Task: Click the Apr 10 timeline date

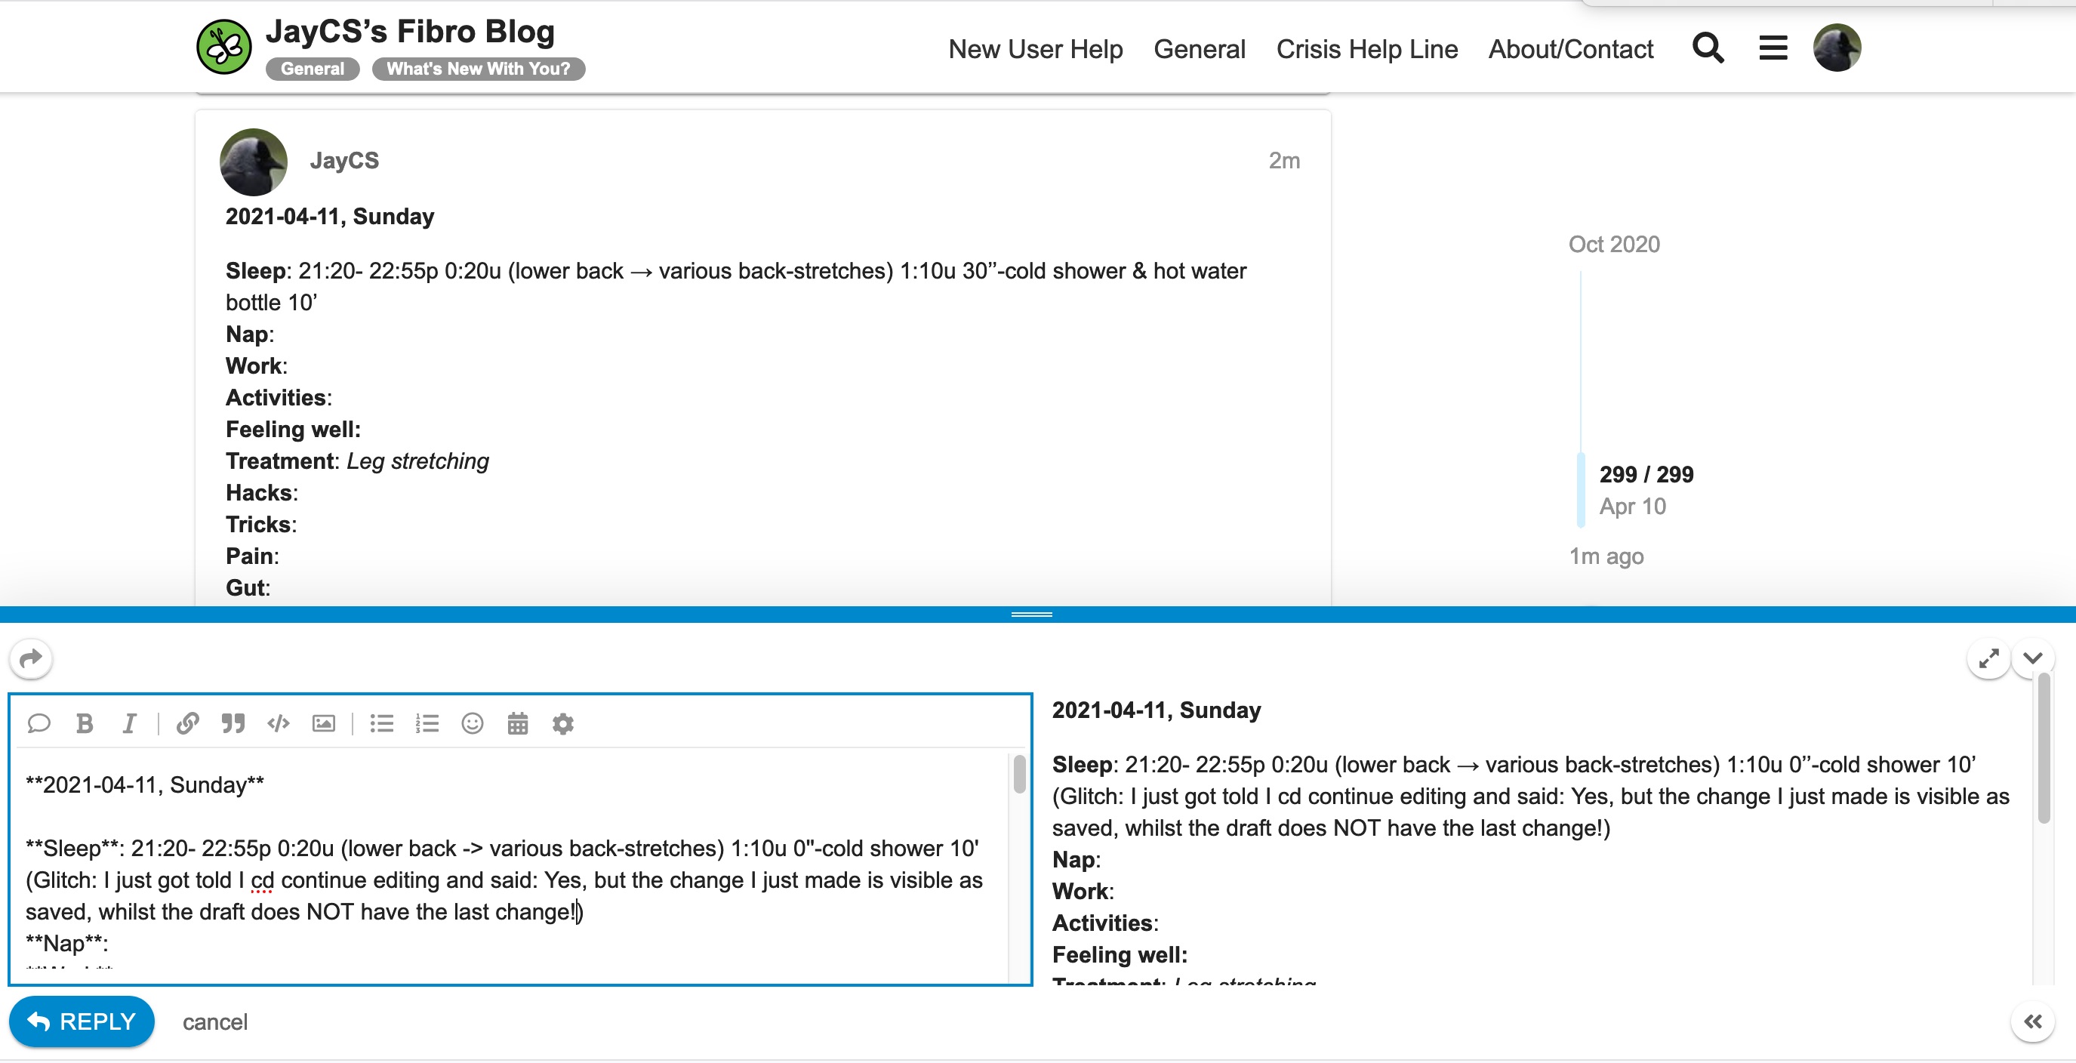Action: point(1632,506)
